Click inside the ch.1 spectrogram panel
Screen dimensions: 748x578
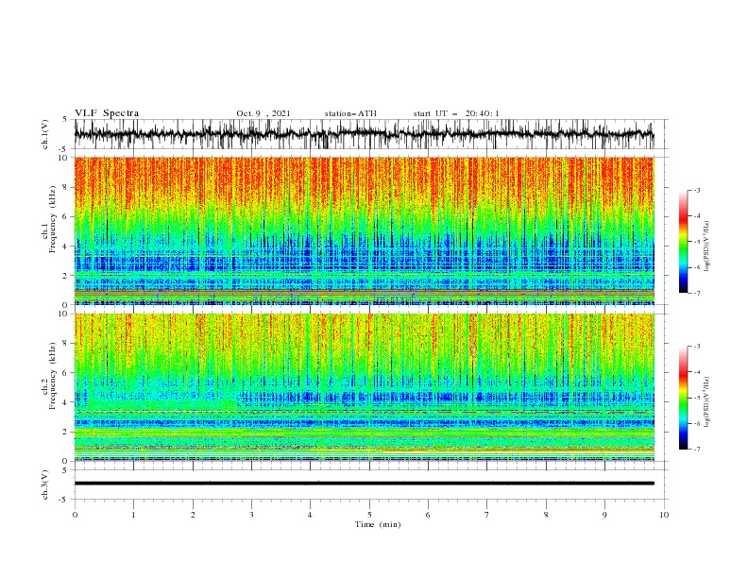(364, 230)
